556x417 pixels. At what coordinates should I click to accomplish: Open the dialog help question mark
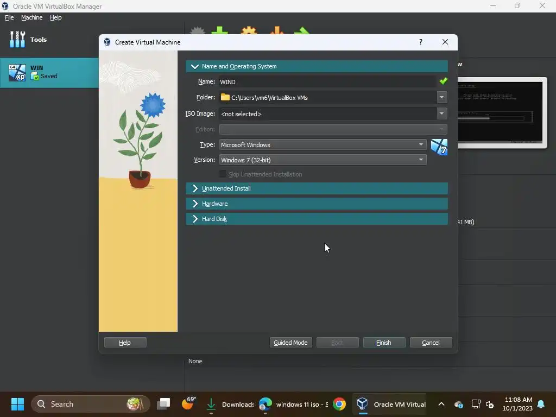click(x=421, y=42)
